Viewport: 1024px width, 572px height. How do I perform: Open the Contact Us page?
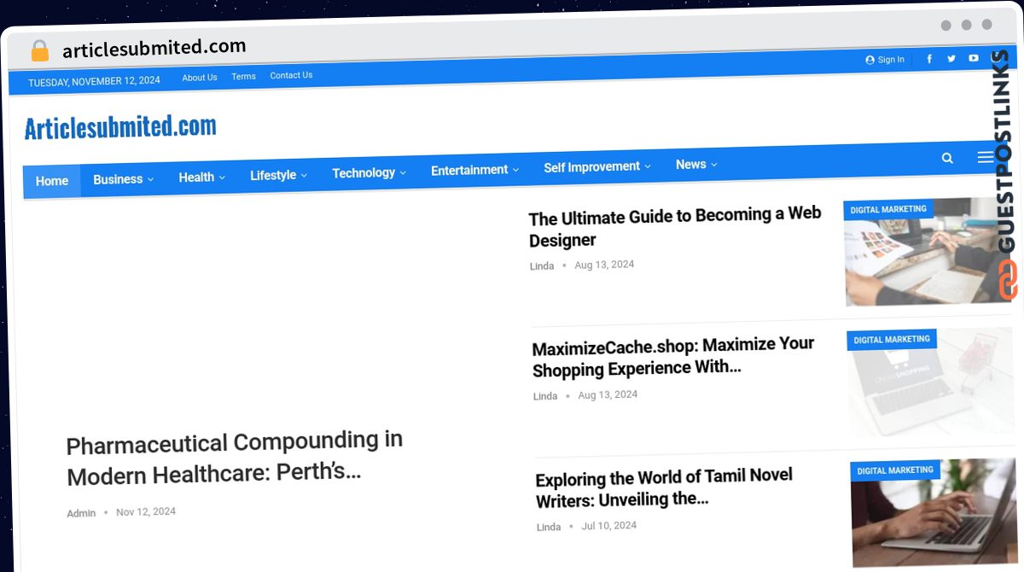click(x=291, y=75)
